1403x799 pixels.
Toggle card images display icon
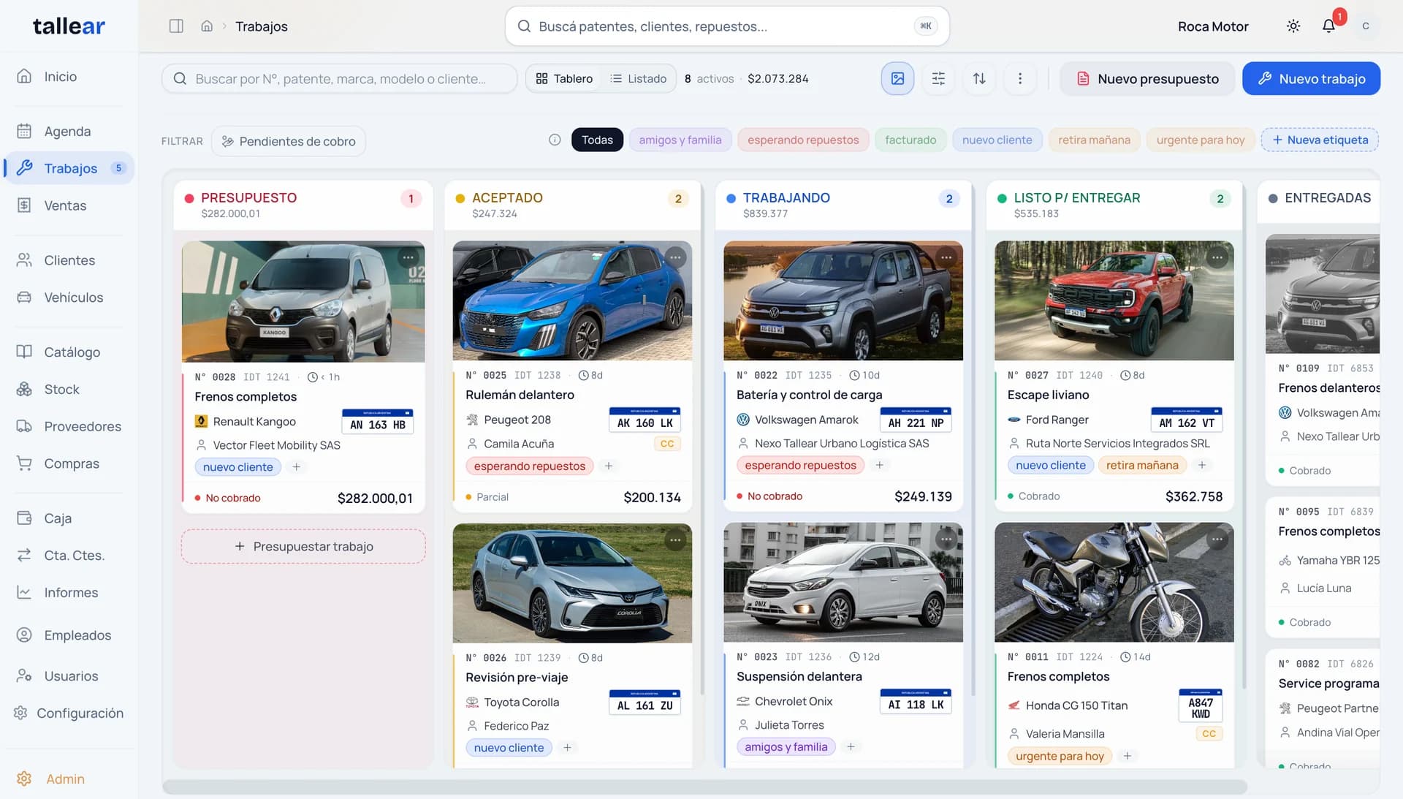[897, 78]
